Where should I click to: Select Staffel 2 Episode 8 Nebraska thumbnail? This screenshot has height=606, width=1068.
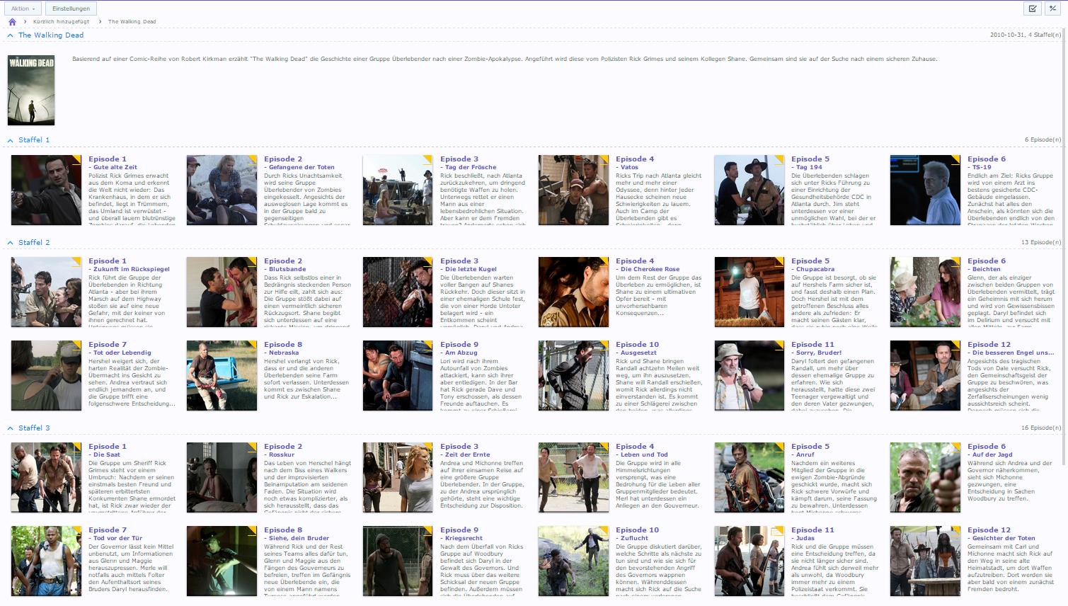(222, 375)
